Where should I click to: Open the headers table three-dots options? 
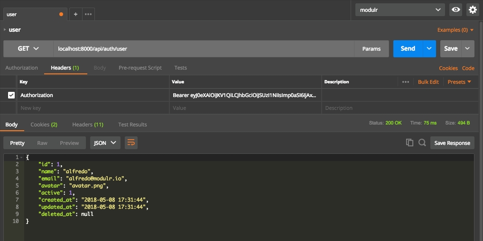(405, 82)
